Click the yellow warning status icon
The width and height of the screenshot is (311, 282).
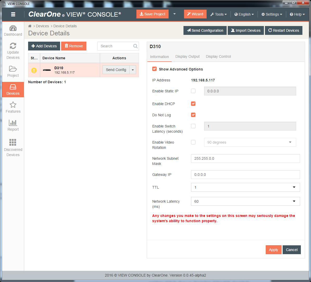point(34,70)
